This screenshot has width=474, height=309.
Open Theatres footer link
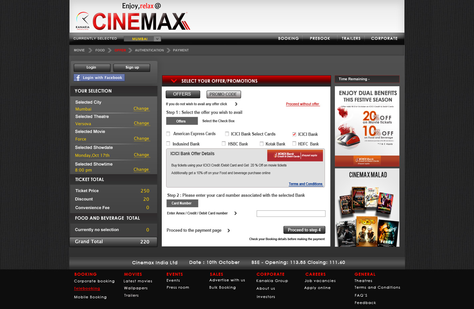363,281
